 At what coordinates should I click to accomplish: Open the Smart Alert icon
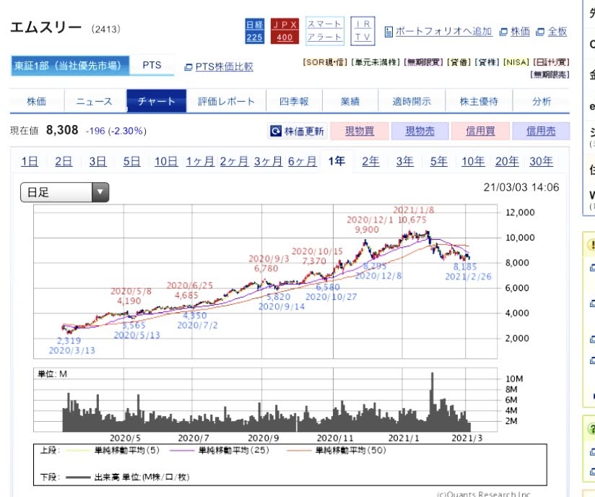(324, 31)
